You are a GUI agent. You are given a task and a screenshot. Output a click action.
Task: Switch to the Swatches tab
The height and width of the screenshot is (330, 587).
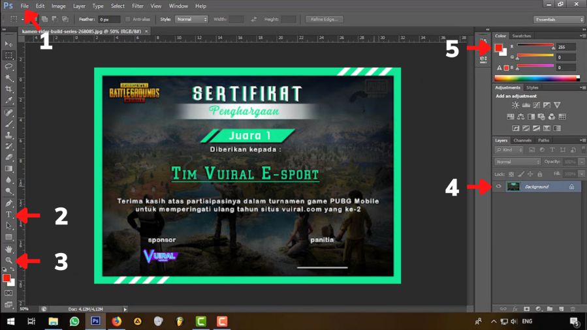[x=522, y=36]
